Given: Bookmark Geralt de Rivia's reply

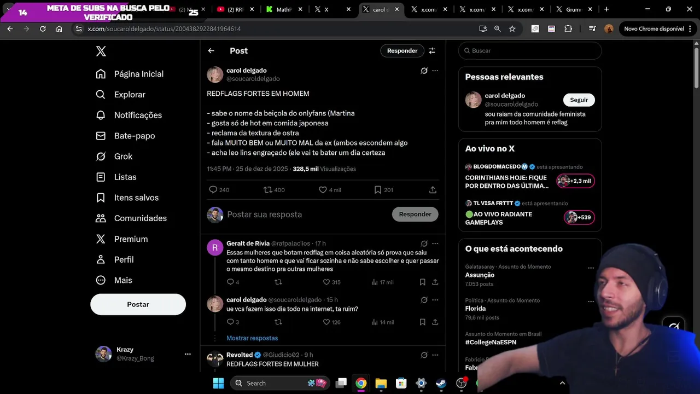Looking at the screenshot, I should (x=422, y=282).
